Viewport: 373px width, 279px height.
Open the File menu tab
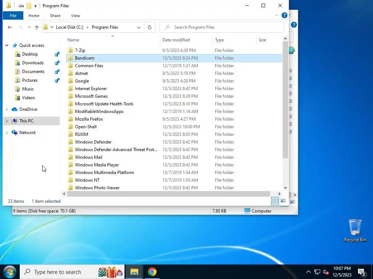[13, 16]
